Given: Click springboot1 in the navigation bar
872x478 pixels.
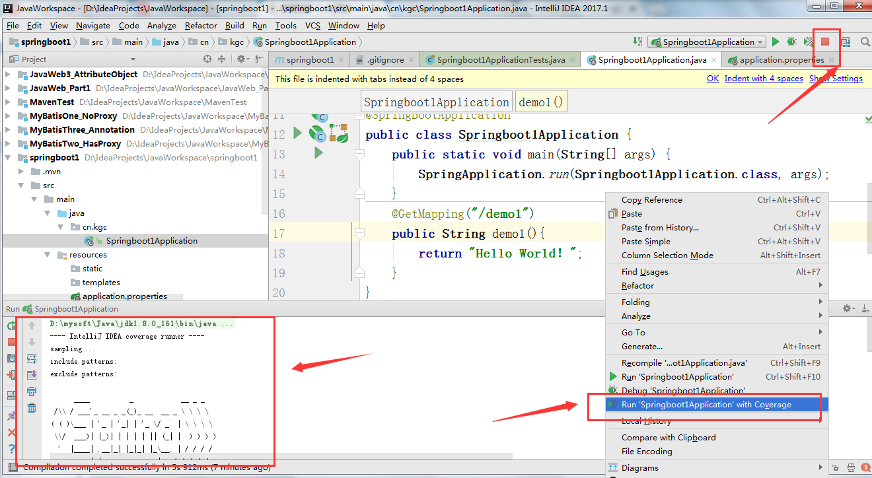Looking at the screenshot, I should pos(40,42).
